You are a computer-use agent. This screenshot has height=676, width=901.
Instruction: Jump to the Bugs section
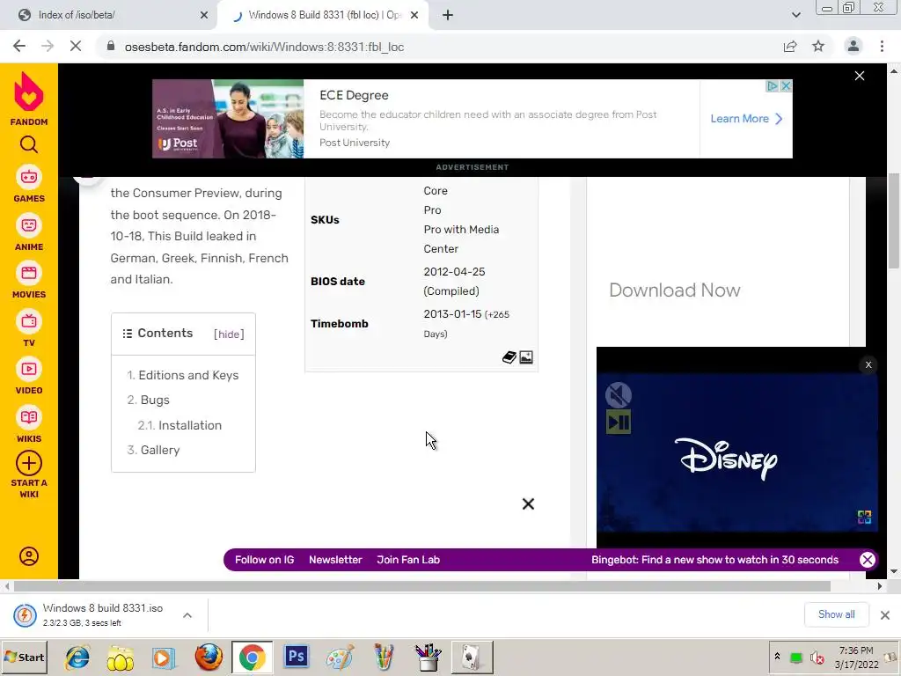155,400
